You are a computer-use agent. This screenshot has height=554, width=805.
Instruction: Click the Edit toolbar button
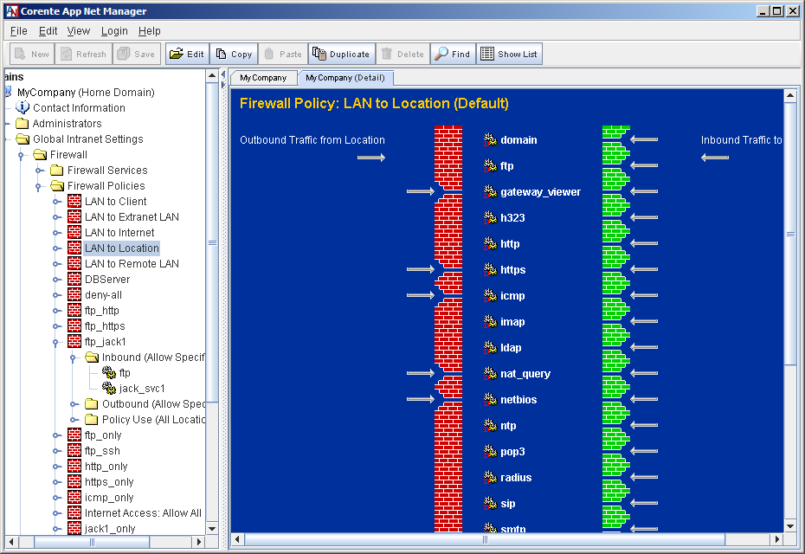coord(187,54)
